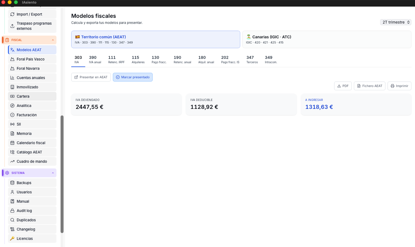Switch to the 390 IVA anual tab
415x247 pixels.
point(95,60)
